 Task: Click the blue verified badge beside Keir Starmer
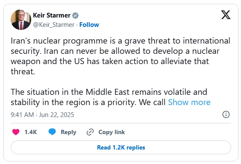click(76, 15)
